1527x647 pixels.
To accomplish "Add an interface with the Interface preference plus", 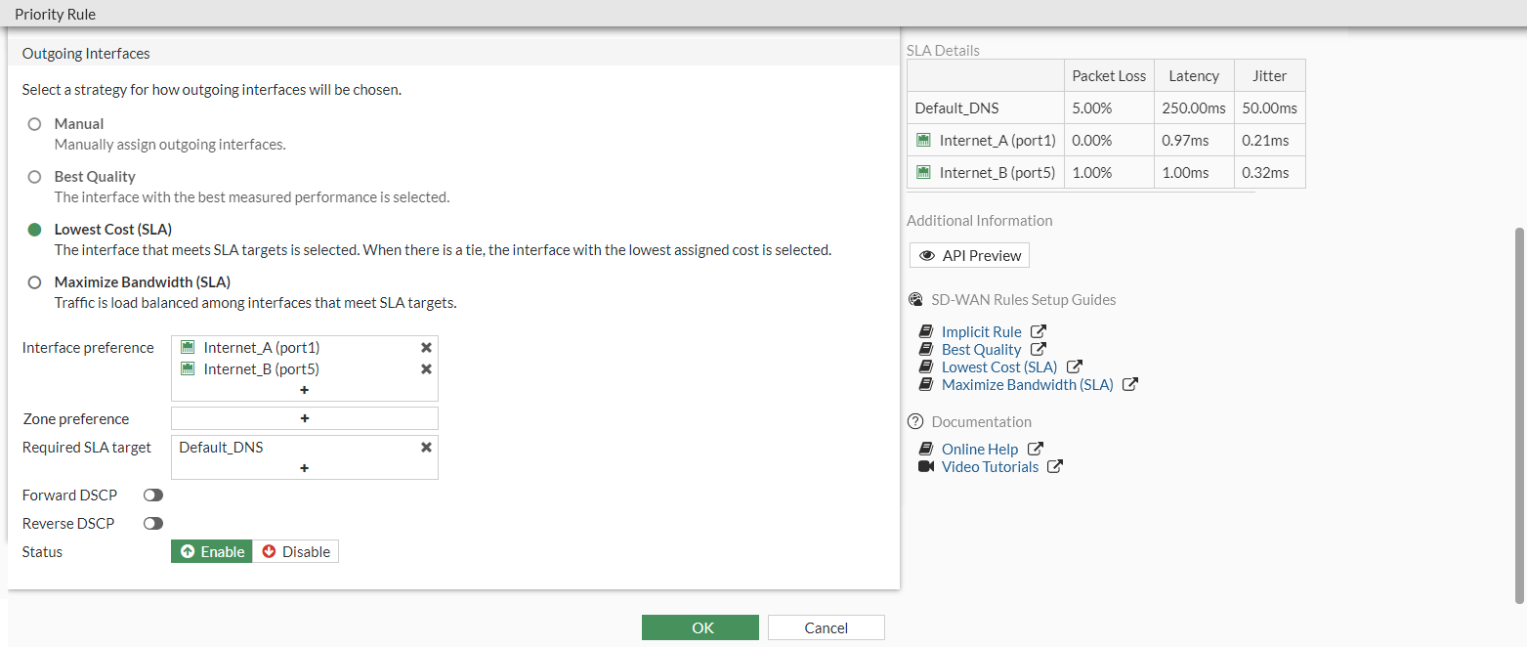I will [x=304, y=390].
